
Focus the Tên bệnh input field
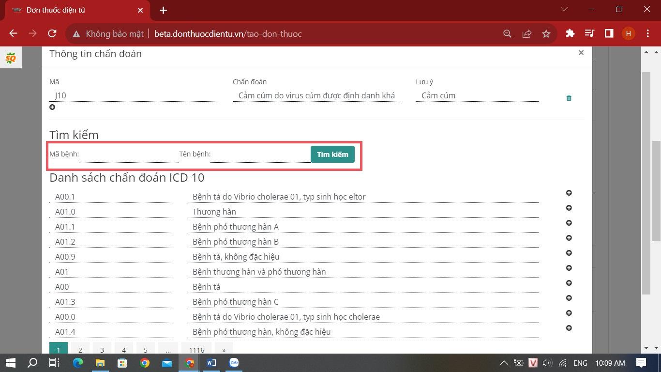click(x=260, y=155)
